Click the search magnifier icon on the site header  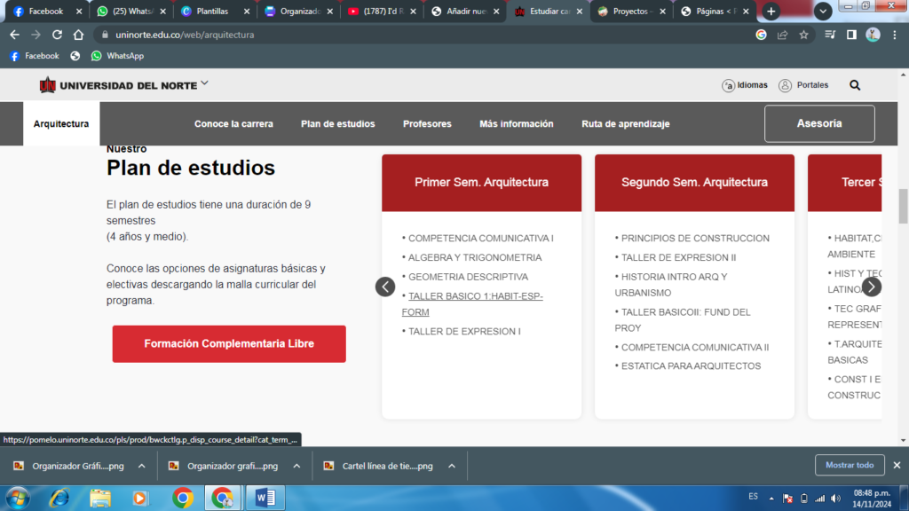pyautogui.click(x=855, y=85)
